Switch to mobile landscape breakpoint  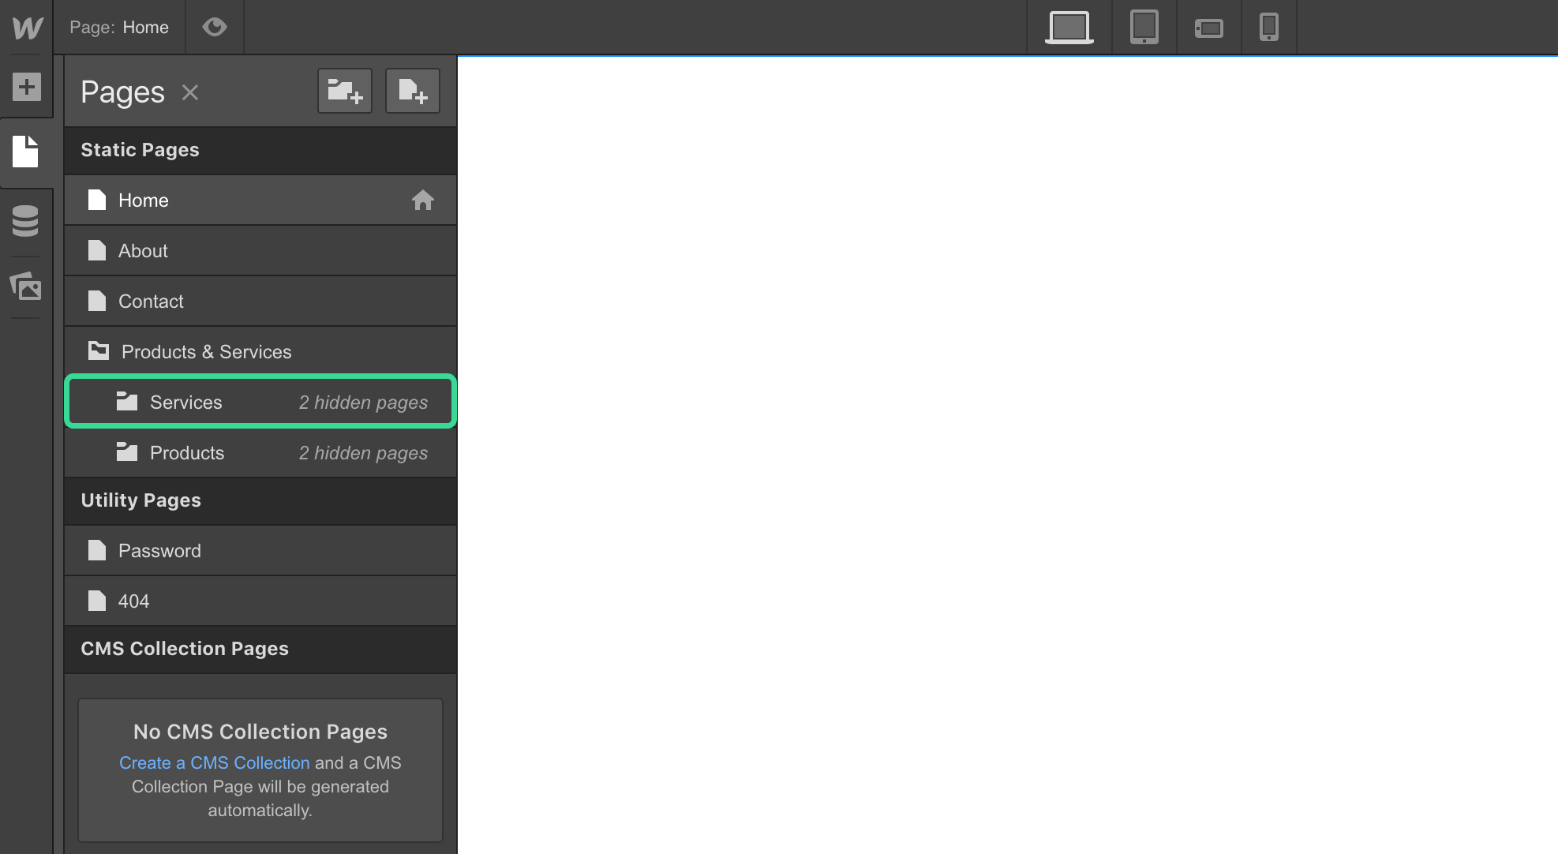1208,27
